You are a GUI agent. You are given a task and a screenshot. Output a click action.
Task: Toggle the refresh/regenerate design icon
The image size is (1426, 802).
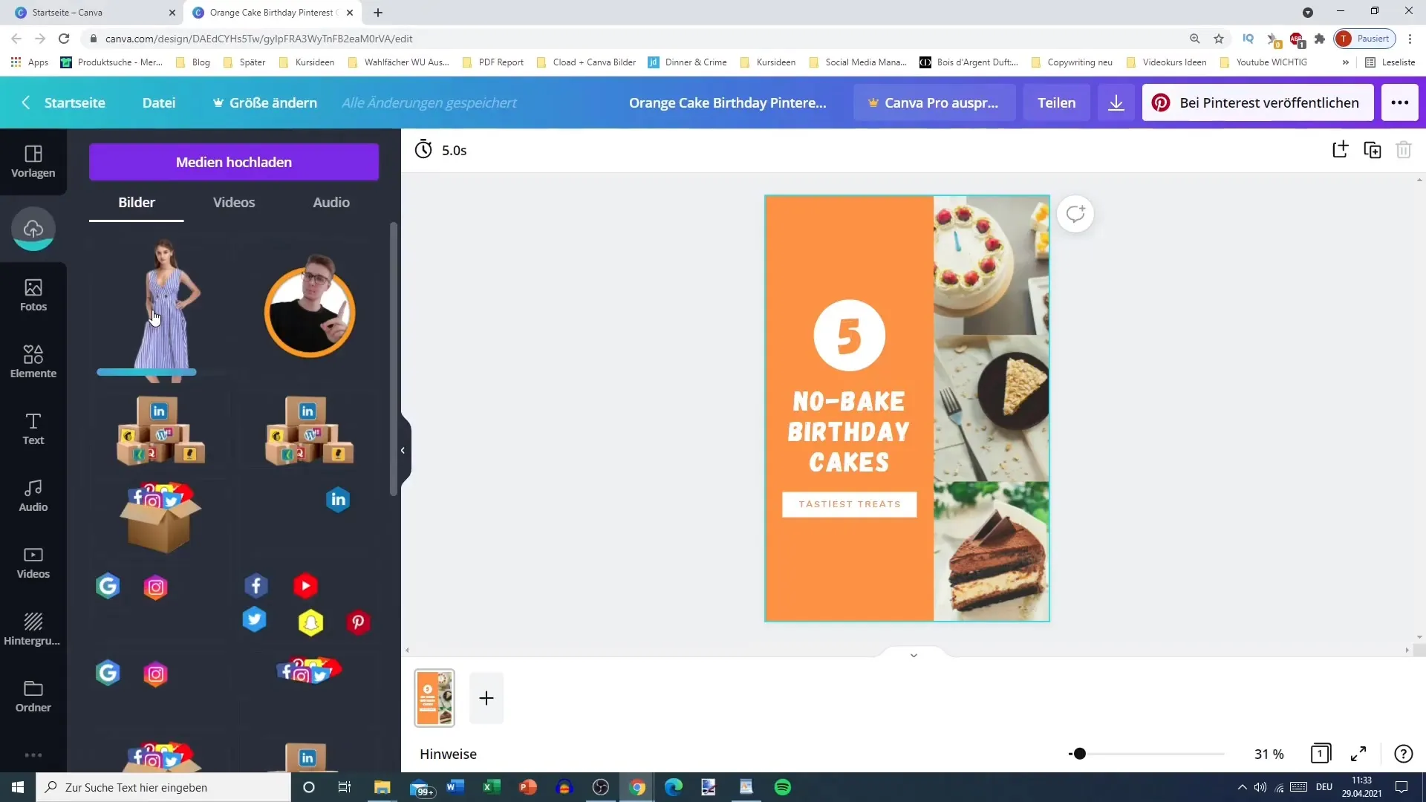1075,213
